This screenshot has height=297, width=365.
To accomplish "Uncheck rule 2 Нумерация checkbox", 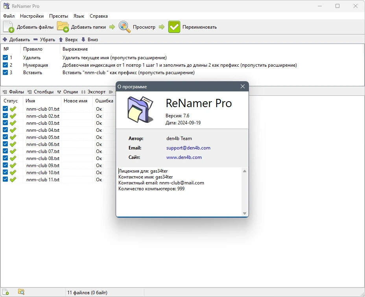I will click(x=6, y=65).
